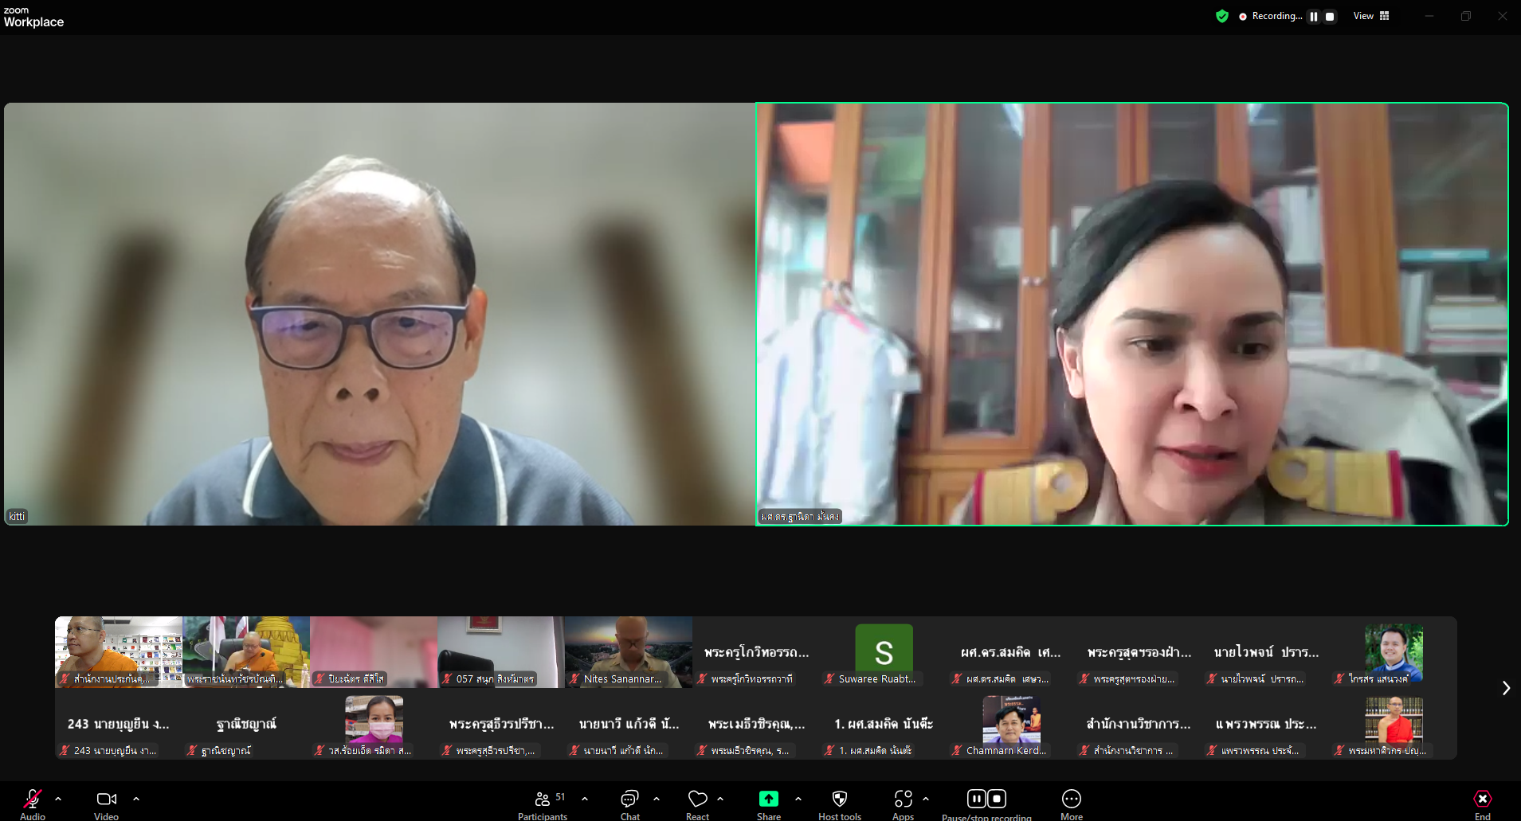Viewport: 1521px width, 821px height.
Task: Open the Participants panel
Action: [x=543, y=799]
